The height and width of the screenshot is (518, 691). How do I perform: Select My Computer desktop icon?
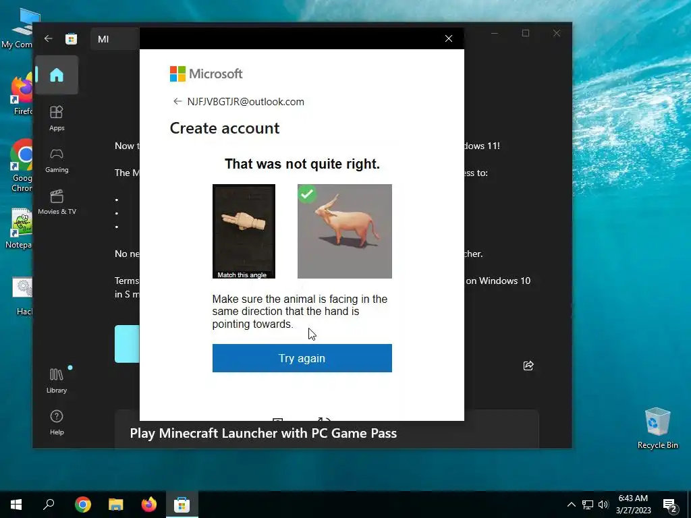tap(18, 28)
